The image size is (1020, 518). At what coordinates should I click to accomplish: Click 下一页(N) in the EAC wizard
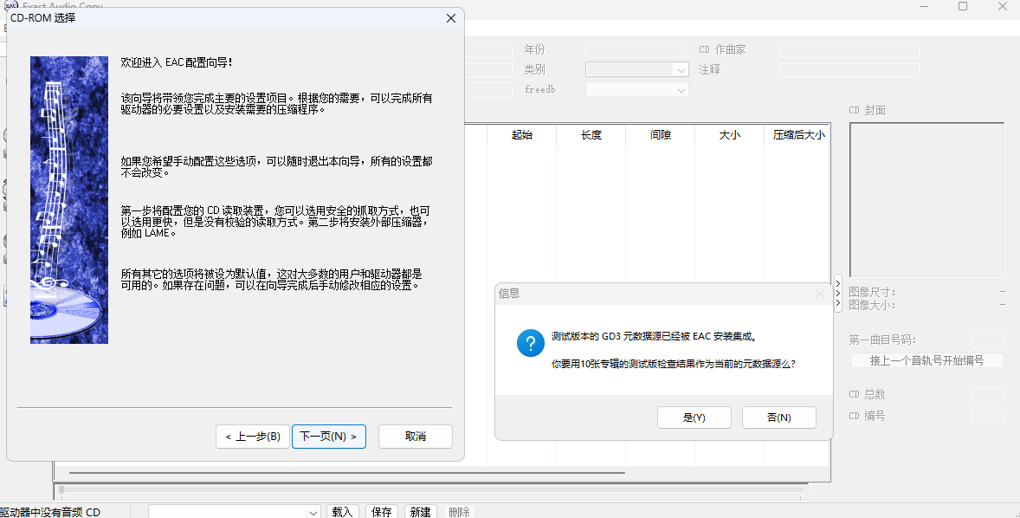tap(328, 436)
